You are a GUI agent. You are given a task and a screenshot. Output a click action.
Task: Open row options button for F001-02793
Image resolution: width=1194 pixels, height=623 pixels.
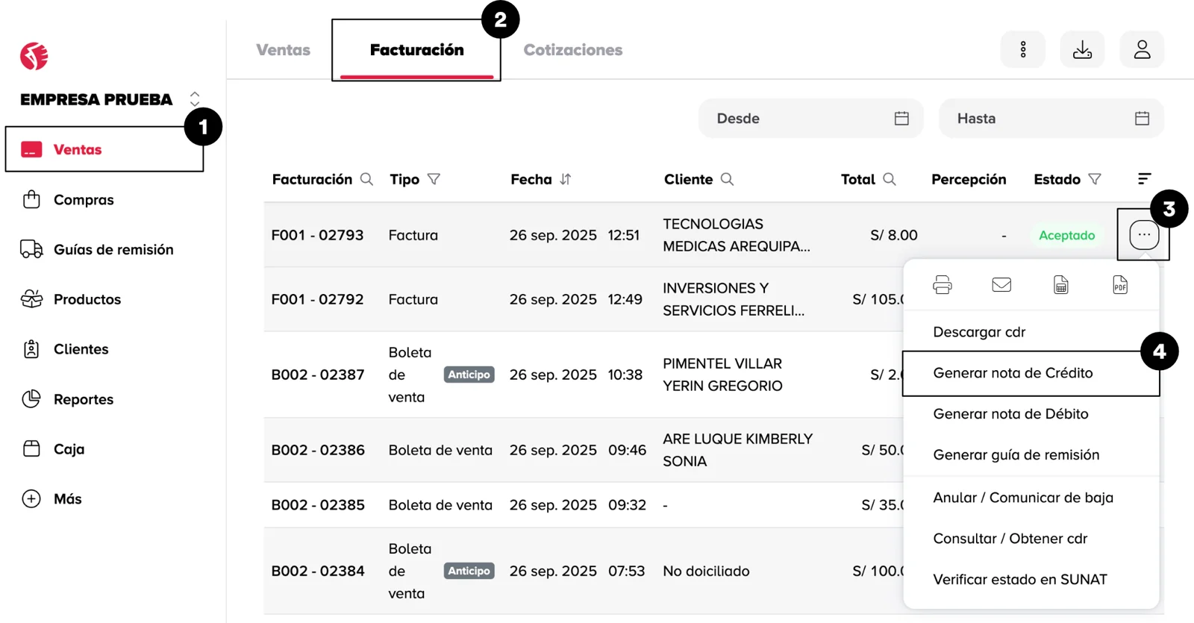1143,235
